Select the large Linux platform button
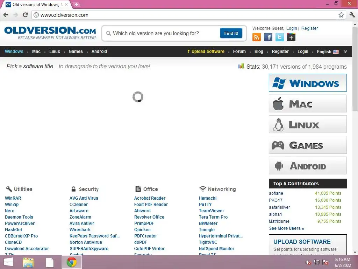This screenshot has height=269, width=358. pos(308,124)
